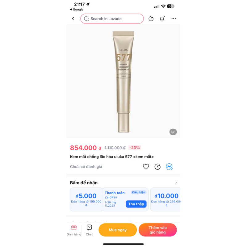Viewport: 247px width, 247px height.
Task: Open the Gian hàng store icon
Action: click(74, 230)
